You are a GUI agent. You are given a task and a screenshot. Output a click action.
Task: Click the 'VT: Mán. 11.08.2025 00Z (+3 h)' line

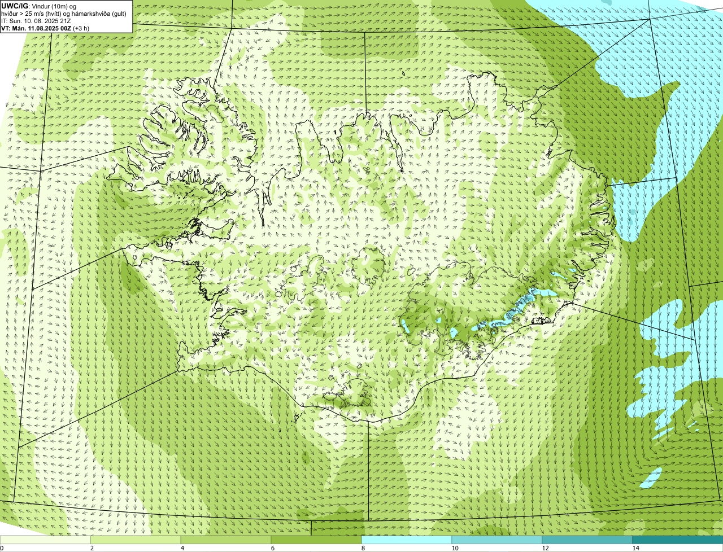click(45, 28)
